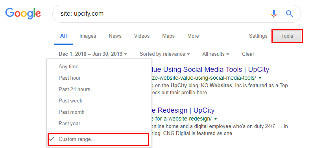
Task: Click the Google logo
Action: (23, 13)
